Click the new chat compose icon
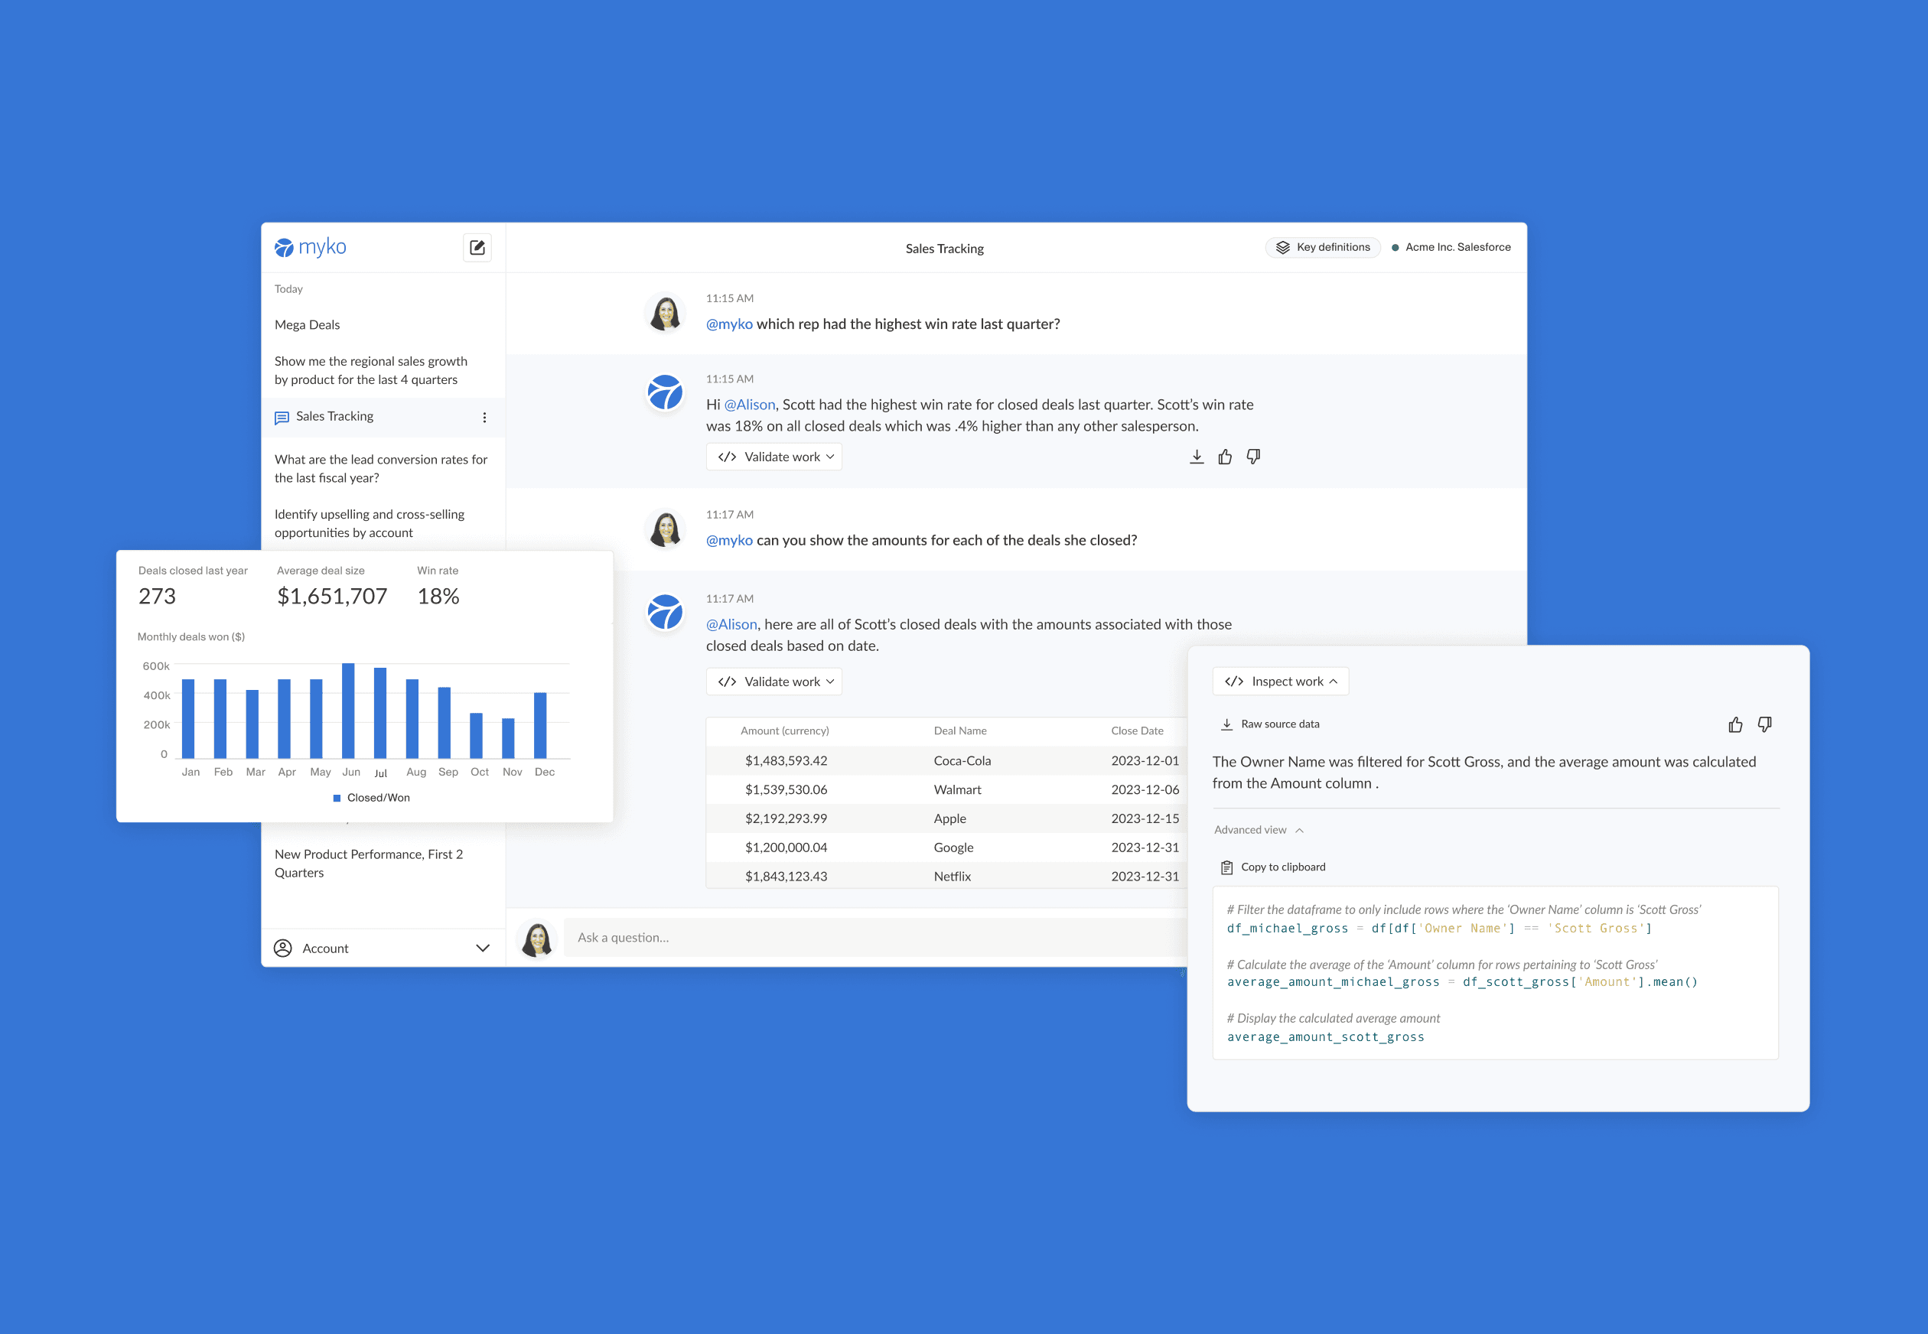 [477, 247]
